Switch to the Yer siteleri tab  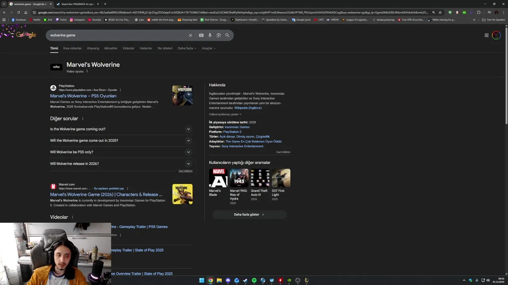165,48
